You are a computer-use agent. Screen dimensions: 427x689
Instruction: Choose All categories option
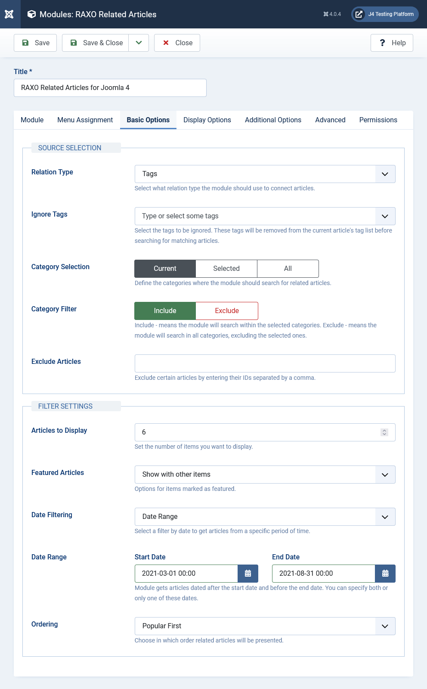288,269
